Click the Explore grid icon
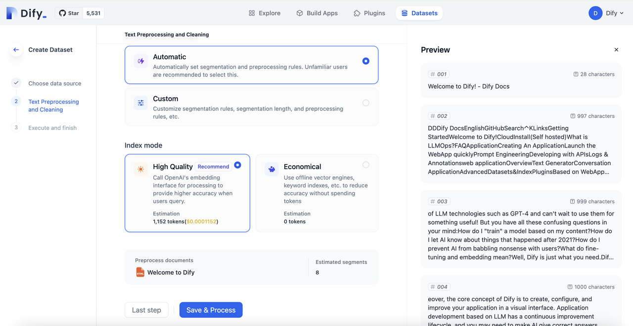The height and width of the screenshot is (326, 633). 252,13
